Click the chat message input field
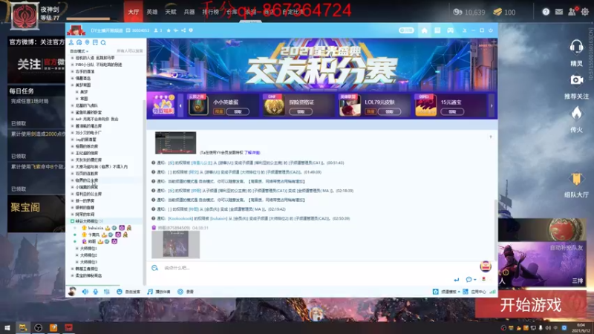This screenshot has width=594, height=334. coord(319,268)
